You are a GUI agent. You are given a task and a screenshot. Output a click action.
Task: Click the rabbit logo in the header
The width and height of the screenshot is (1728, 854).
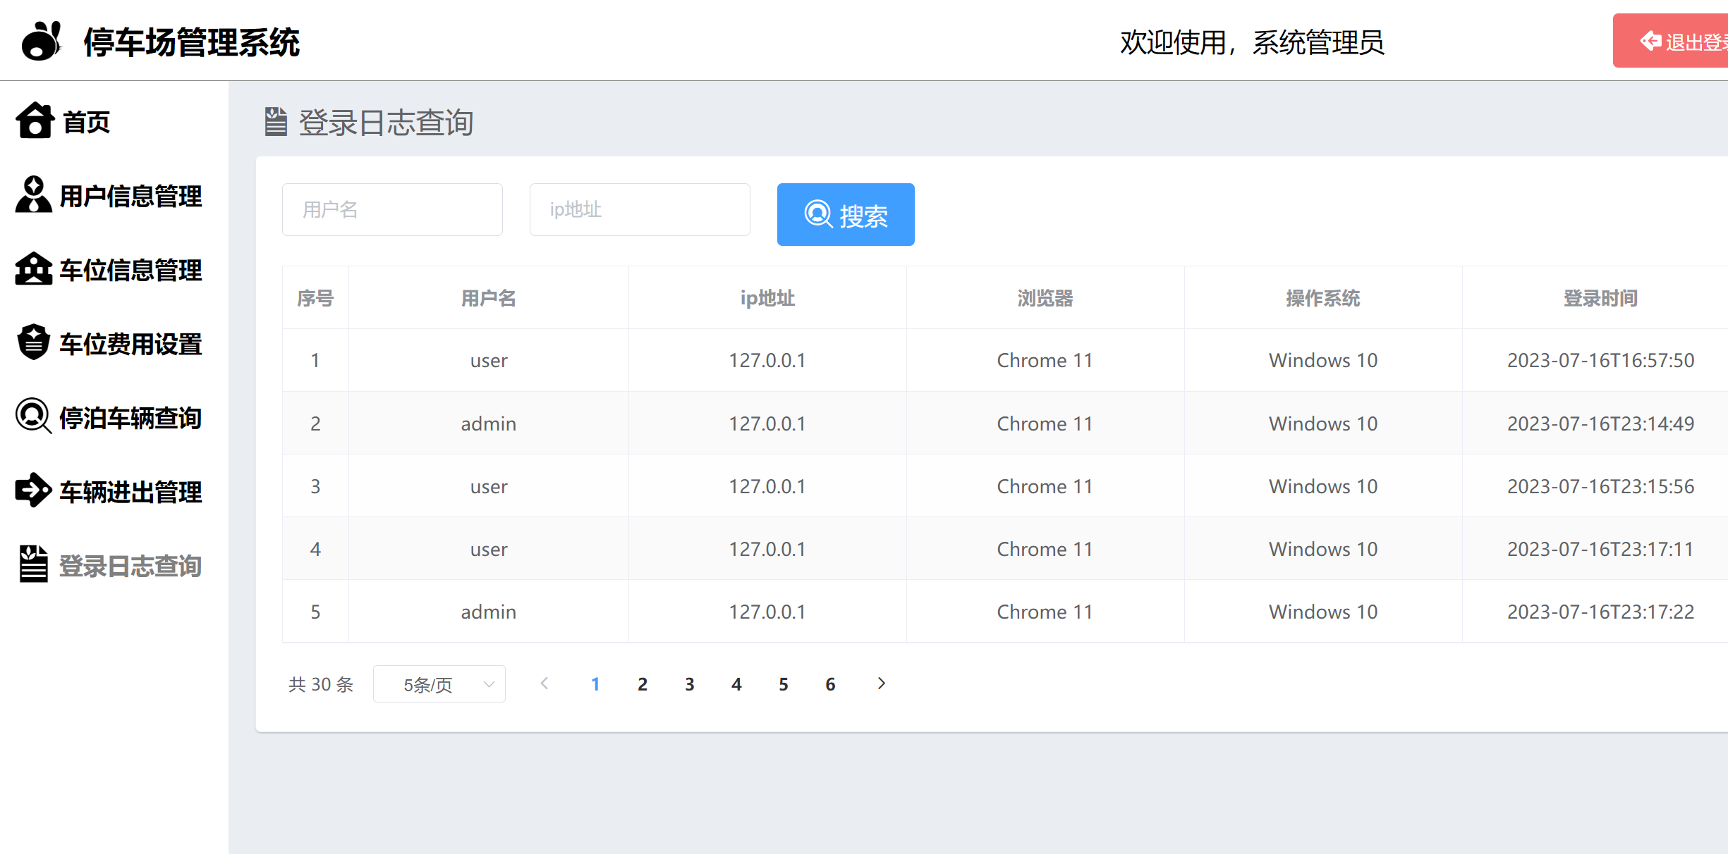point(41,40)
